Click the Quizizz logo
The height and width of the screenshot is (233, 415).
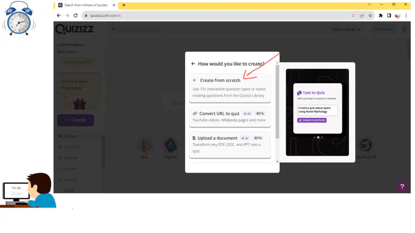tap(74, 29)
